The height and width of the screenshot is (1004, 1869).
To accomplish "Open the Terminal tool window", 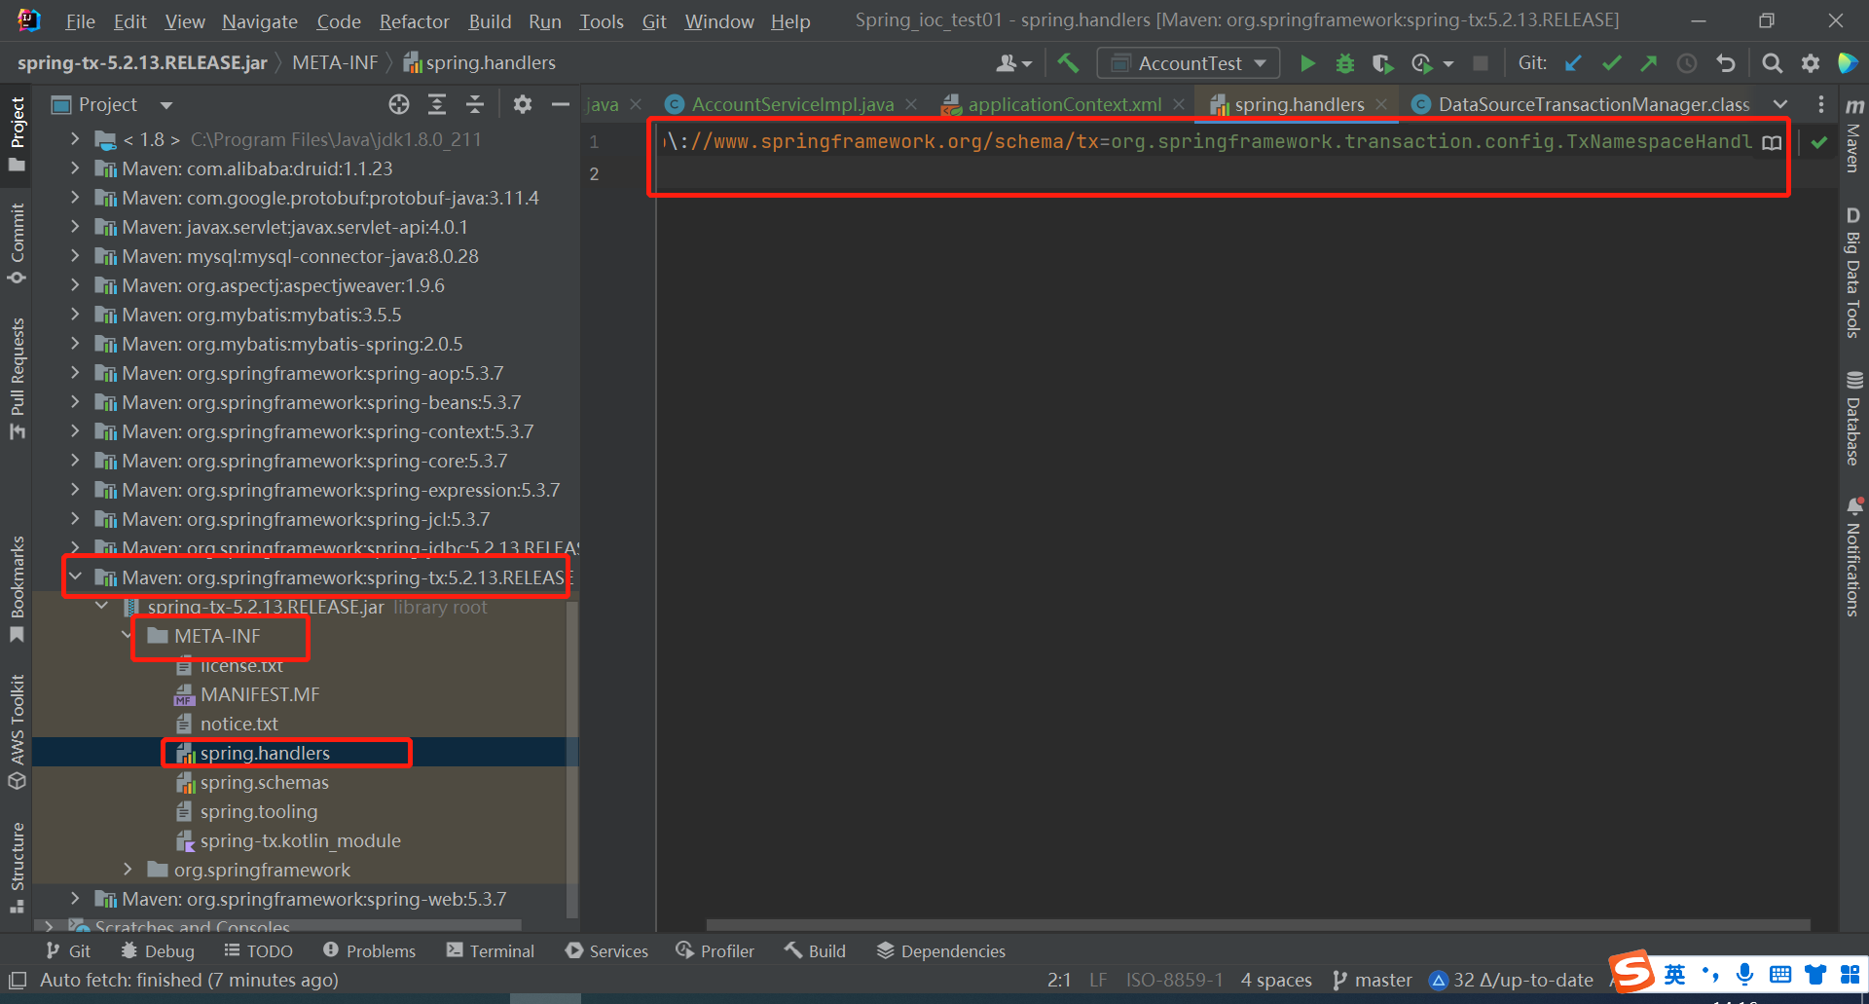I will point(490,950).
